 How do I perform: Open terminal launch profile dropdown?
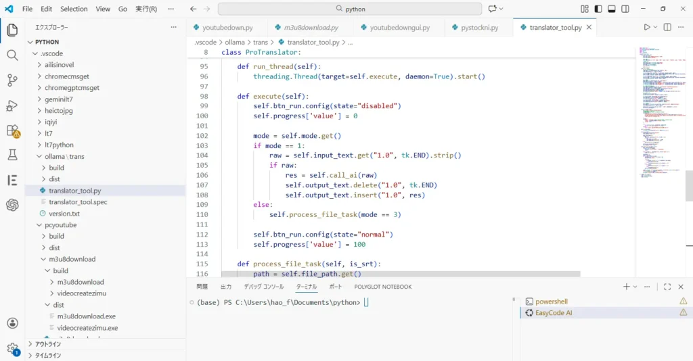tap(635, 287)
